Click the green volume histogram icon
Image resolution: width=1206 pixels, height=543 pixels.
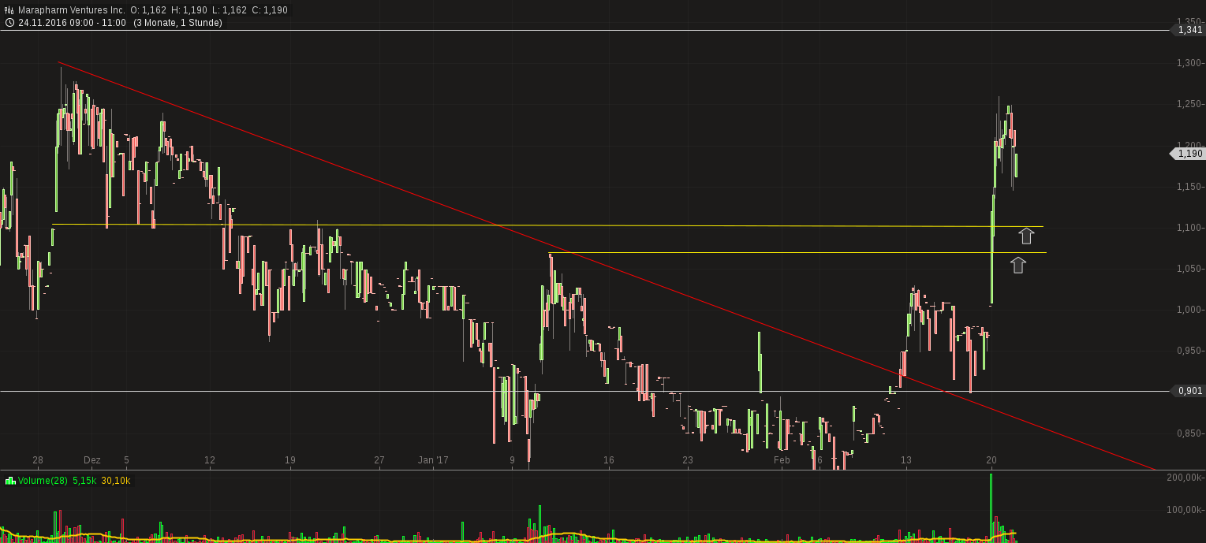click(11, 481)
